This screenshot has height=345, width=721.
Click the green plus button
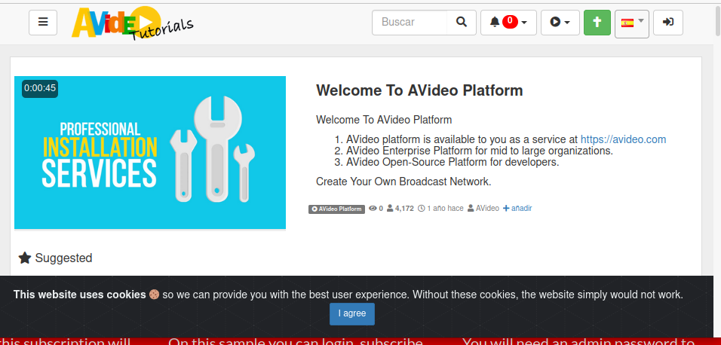pyautogui.click(x=597, y=22)
